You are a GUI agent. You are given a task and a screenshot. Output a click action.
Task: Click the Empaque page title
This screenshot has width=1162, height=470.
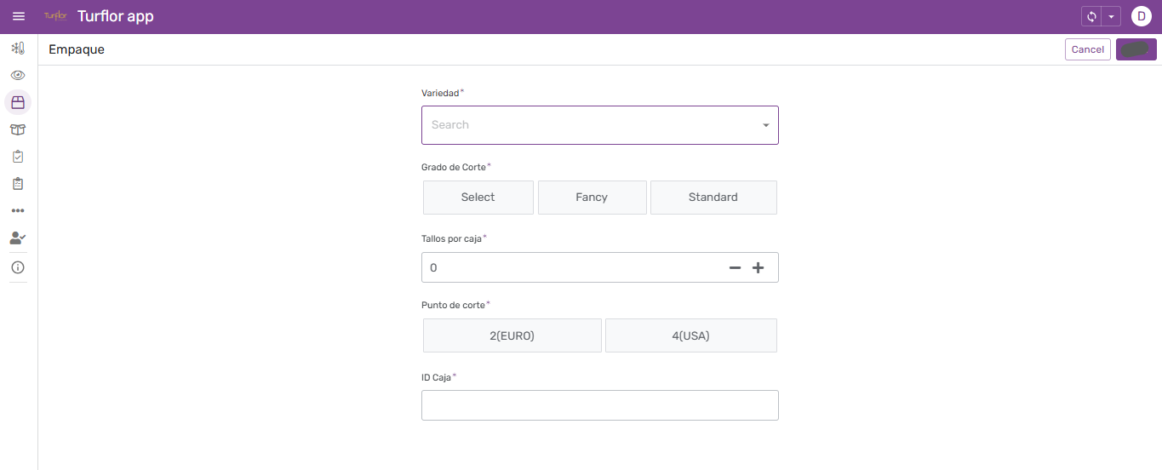77,49
